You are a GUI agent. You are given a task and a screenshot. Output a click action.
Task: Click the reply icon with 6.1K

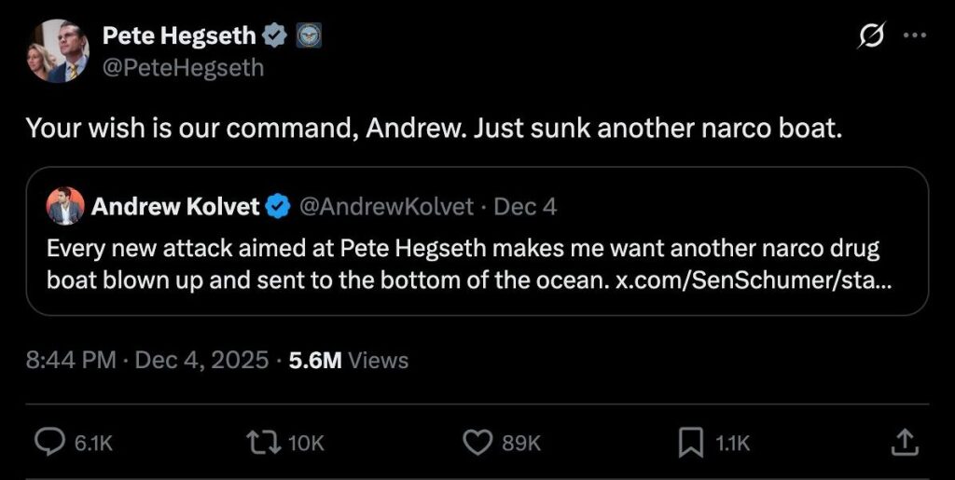pyautogui.click(x=48, y=444)
